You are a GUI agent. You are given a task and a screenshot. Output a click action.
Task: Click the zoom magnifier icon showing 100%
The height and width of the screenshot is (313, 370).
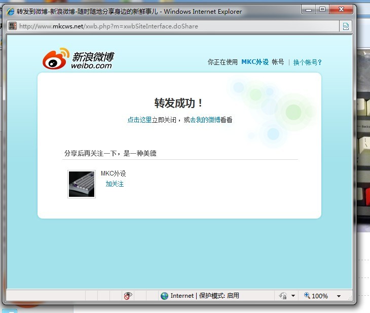click(307, 295)
